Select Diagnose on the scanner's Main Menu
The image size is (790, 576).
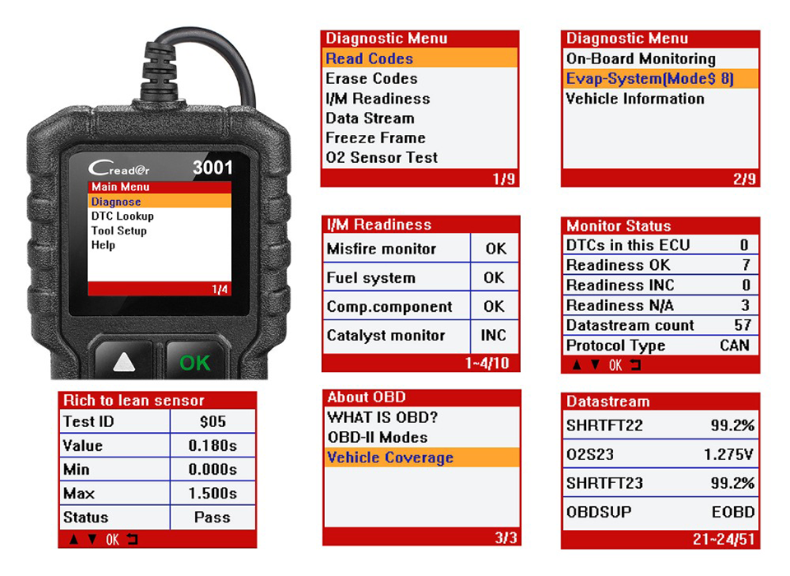[116, 202]
